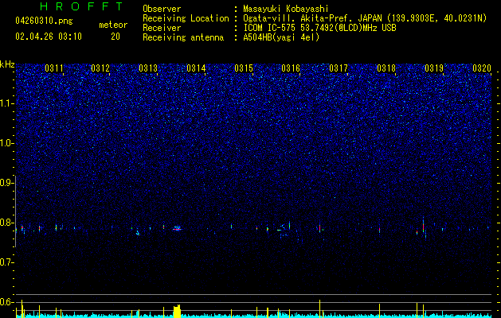Click the kHz axis label
The width and height of the screenshot is (501, 318).
coord(7,64)
